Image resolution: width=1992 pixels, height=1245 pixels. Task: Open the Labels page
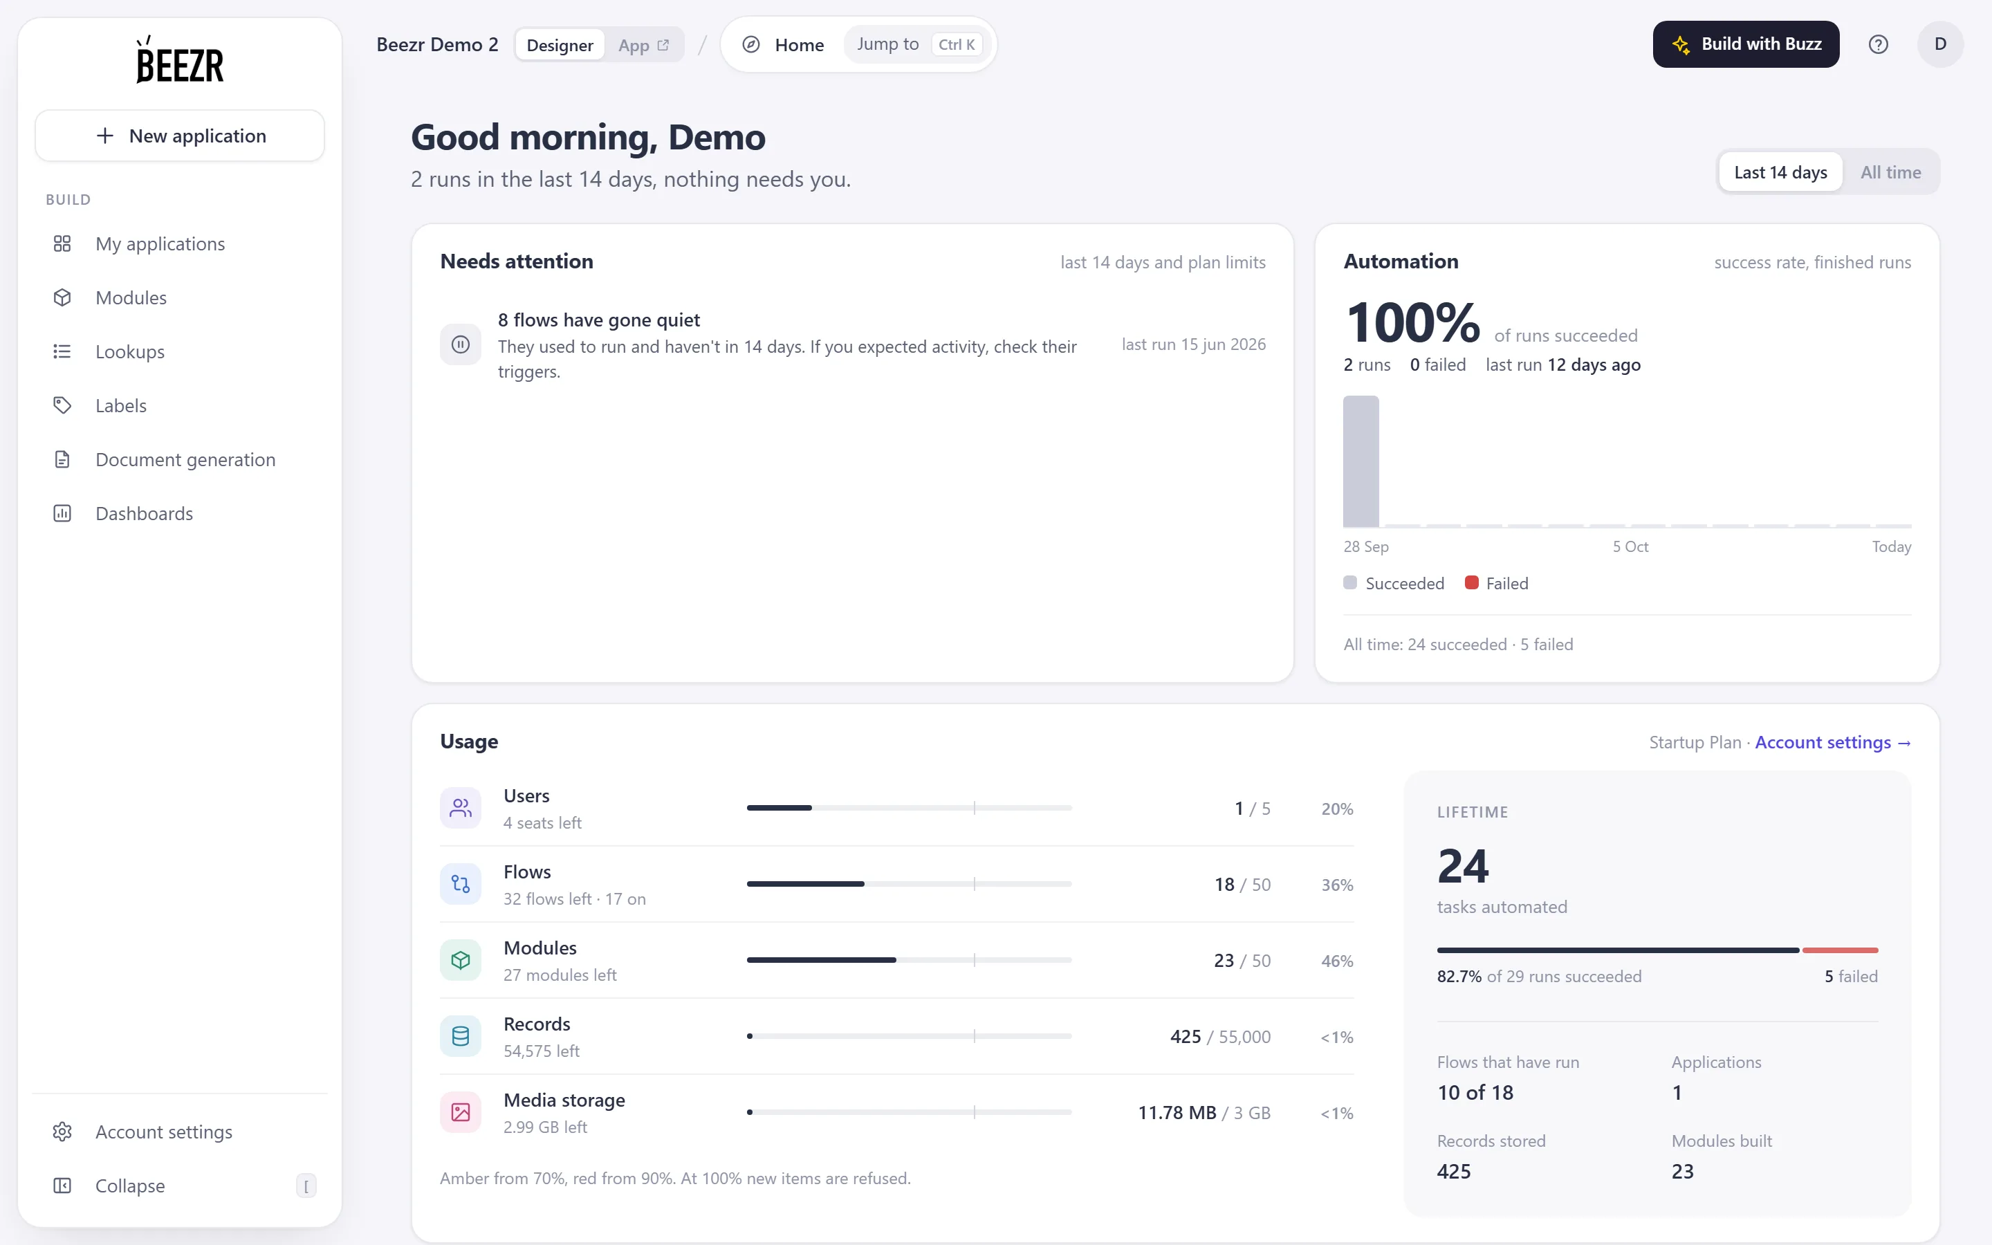(179, 405)
